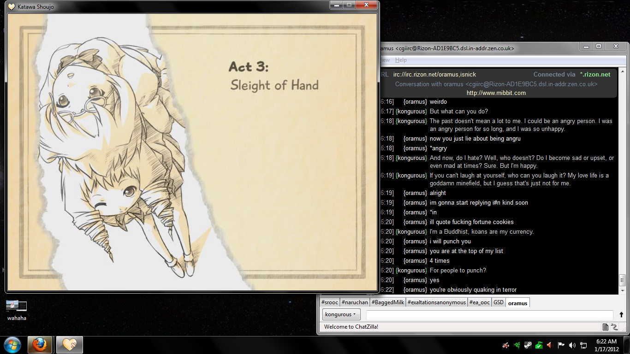Open Firefox from the taskbar
The height and width of the screenshot is (354, 630).
click(x=40, y=344)
